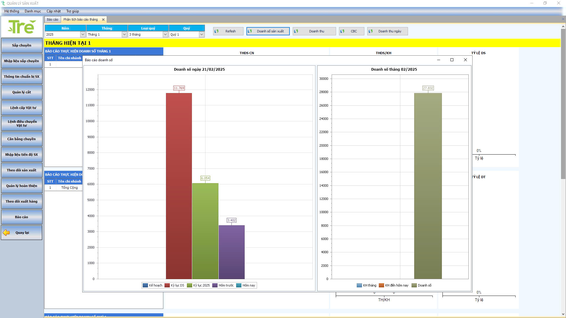Open the Năm 2025 dropdown

[x=83, y=34]
